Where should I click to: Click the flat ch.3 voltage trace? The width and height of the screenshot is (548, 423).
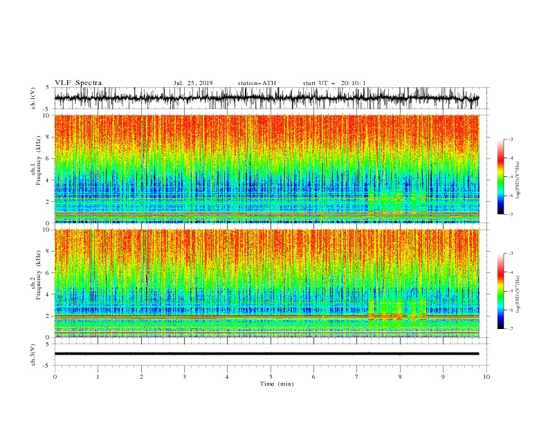click(x=266, y=354)
